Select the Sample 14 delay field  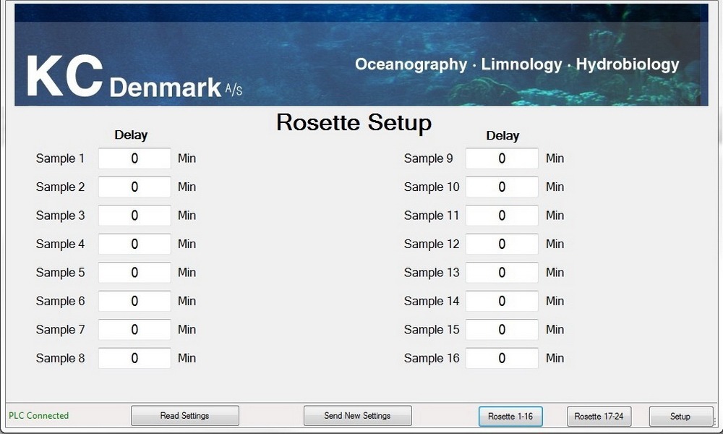[501, 301]
